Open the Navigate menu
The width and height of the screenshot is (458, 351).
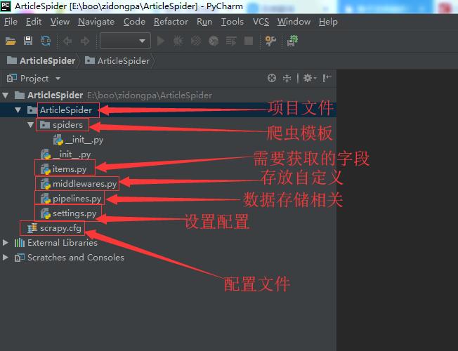click(x=96, y=22)
